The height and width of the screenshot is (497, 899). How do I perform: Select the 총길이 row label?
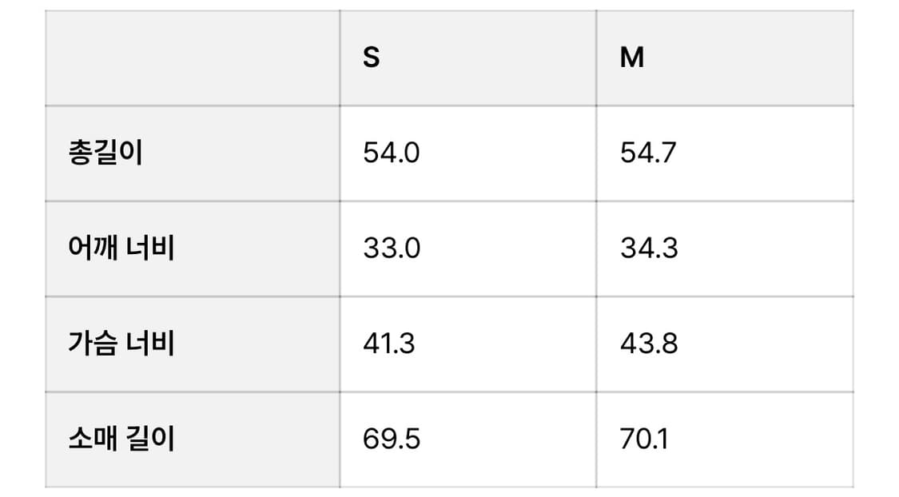coord(105,153)
